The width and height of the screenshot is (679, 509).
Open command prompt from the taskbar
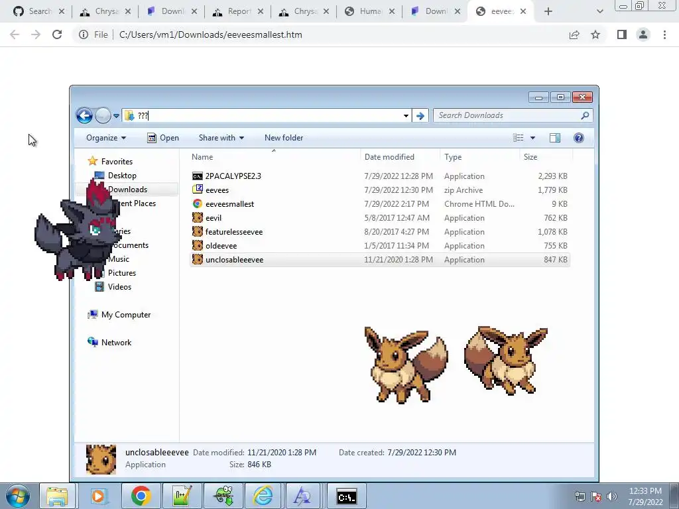point(346,496)
